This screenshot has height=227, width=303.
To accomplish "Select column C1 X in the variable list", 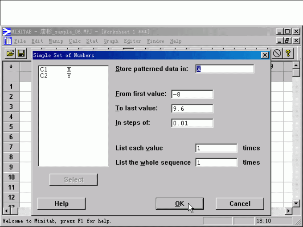I will (56, 69).
